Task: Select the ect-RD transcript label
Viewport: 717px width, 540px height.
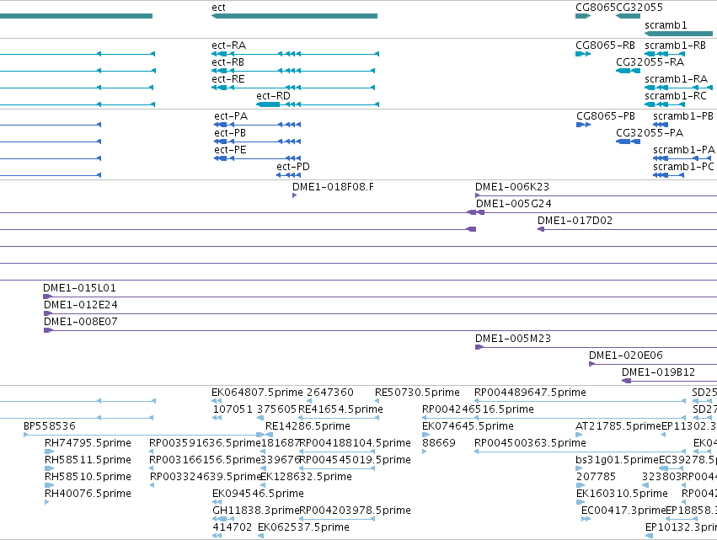Action: pyautogui.click(x=273, y=96)
